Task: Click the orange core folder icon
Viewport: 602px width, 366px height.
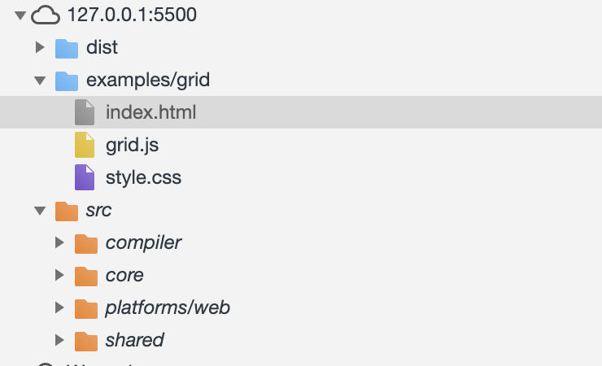Action: click(x=85, y=276)
